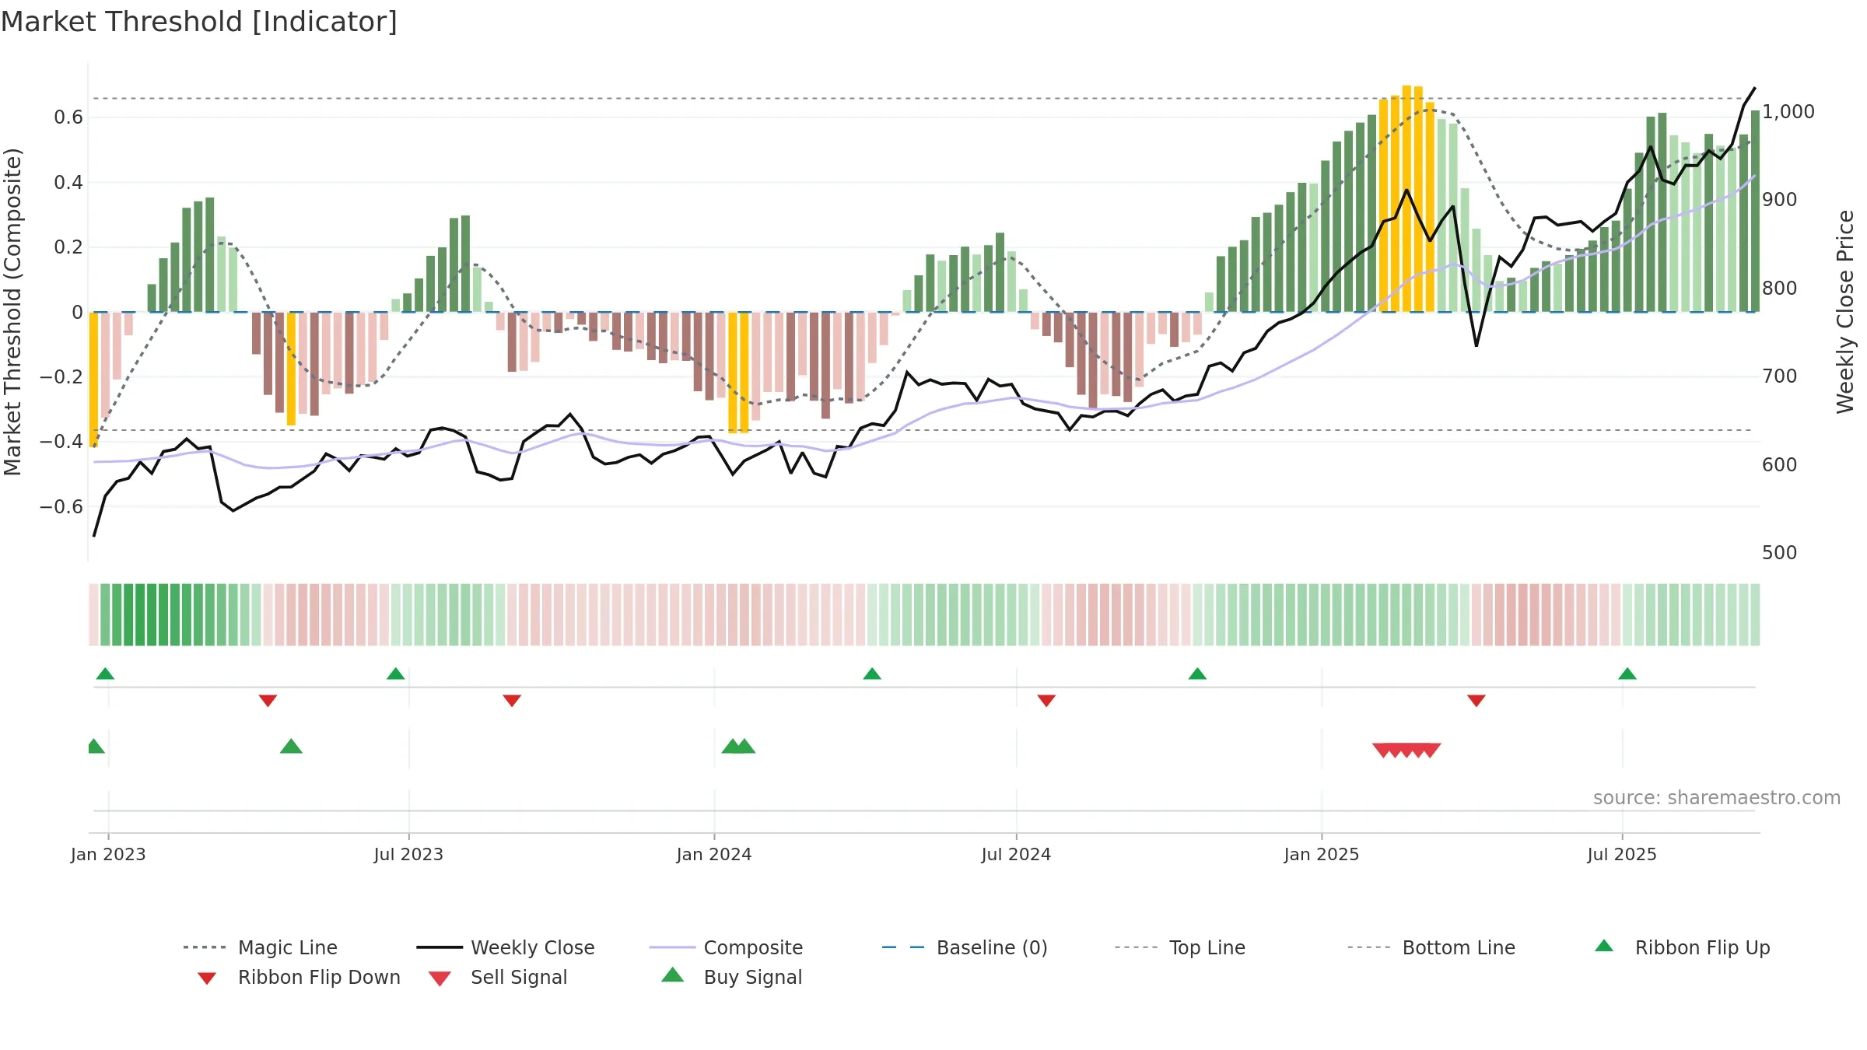Screen dimensions: 1867x1050
Task: Click the ribbon flip up triangle in spring 2024
Action: tap(872, 674)
